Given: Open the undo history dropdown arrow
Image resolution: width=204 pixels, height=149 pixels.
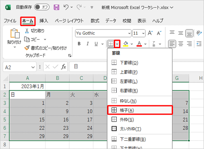Looking at the screenshot, I should click(x=72, y=7).
